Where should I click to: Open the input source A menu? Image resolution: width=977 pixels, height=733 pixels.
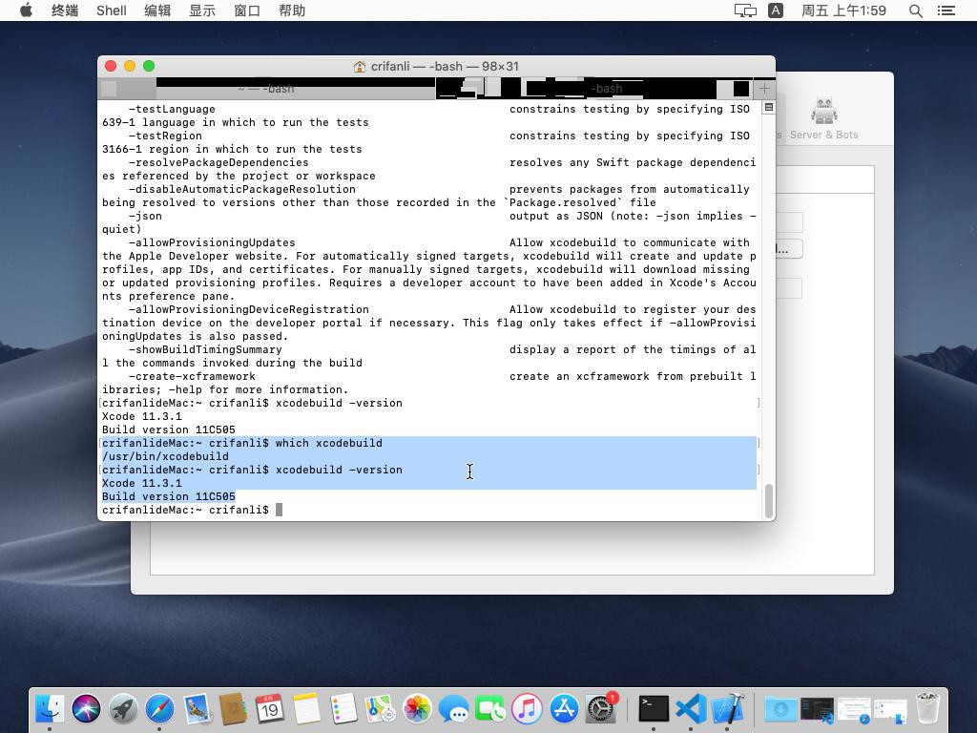coord(776,10)
